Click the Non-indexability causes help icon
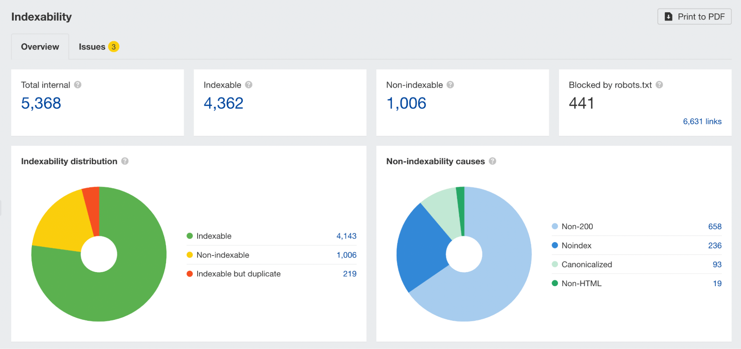 (x=493, y=161)
